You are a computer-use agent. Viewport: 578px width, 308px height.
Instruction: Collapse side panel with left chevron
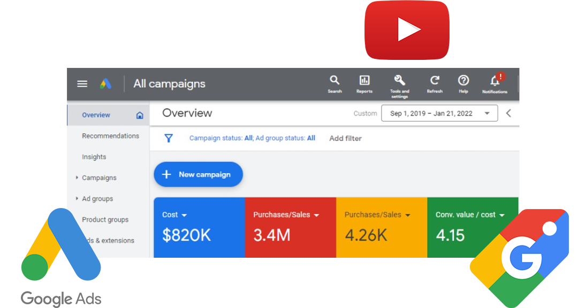[x=509, y=113]
